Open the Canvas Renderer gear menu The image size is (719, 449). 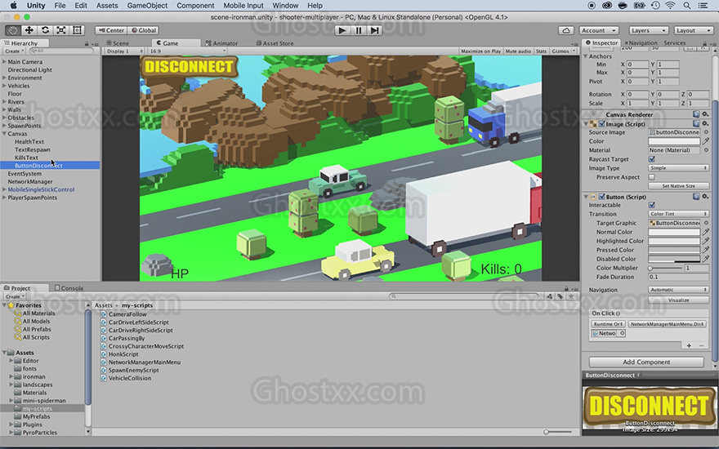coord(705,114)
